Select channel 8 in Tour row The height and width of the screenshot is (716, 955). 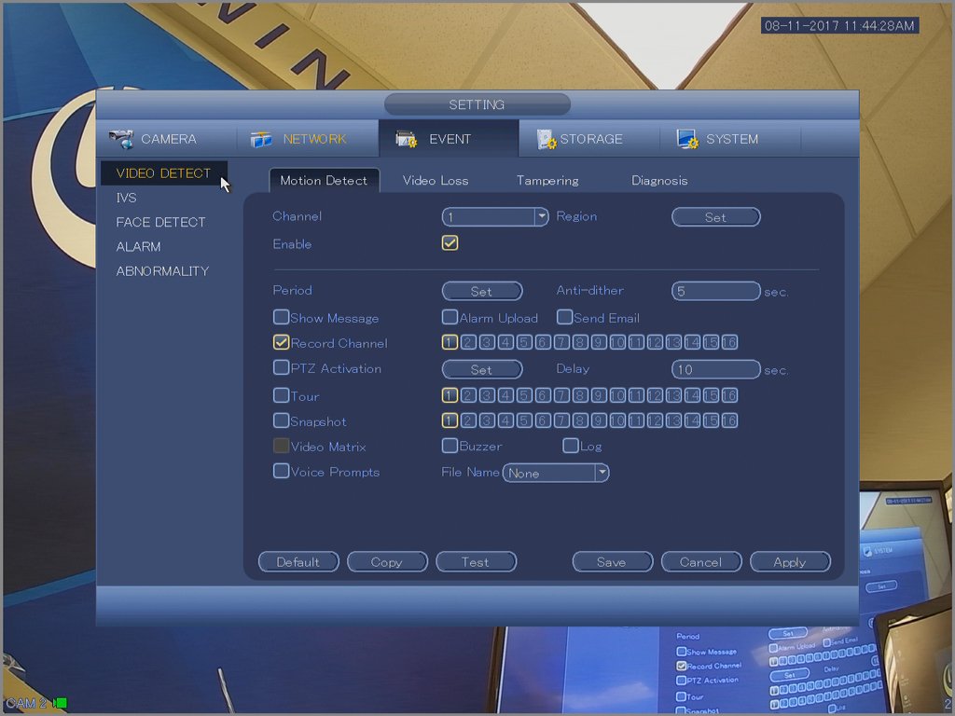pyautogui.click(x=580, y=396)
